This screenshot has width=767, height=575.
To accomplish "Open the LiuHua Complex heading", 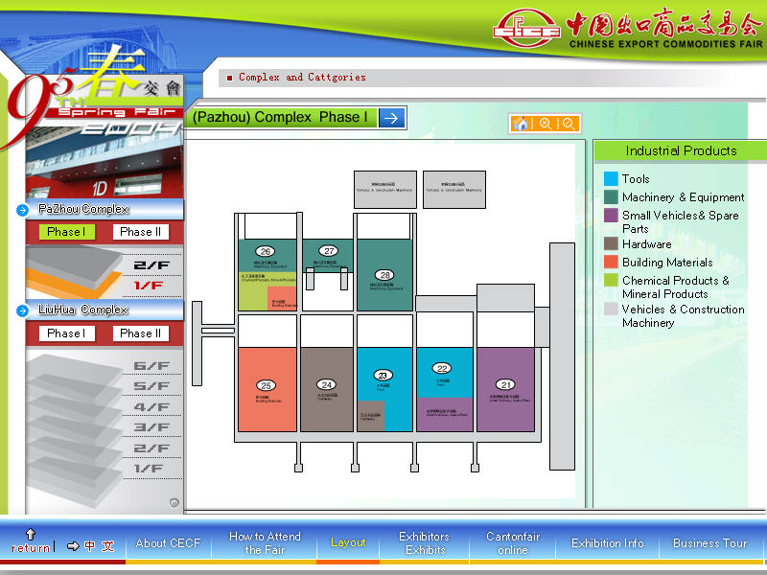I will (x=83, y=310).
